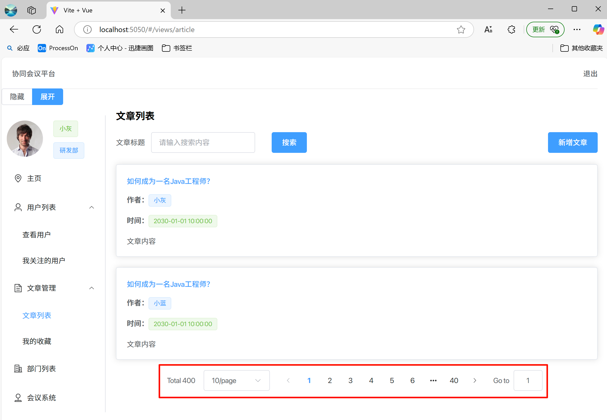
Task: Open the 必应 bookmark
Action: [18, 48]
